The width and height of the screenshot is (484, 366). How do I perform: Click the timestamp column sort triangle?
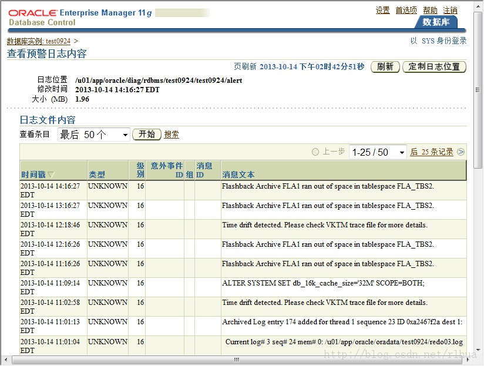tap(51, 174)
